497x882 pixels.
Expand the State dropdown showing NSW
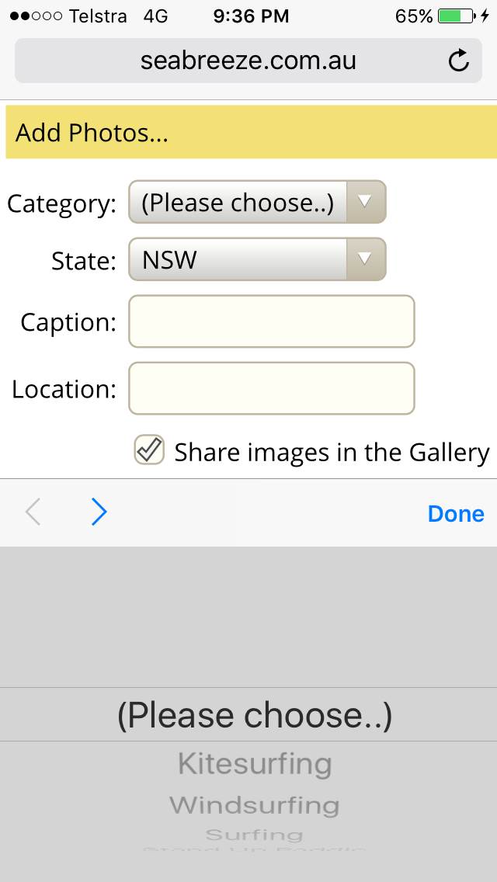pos(256,260)
